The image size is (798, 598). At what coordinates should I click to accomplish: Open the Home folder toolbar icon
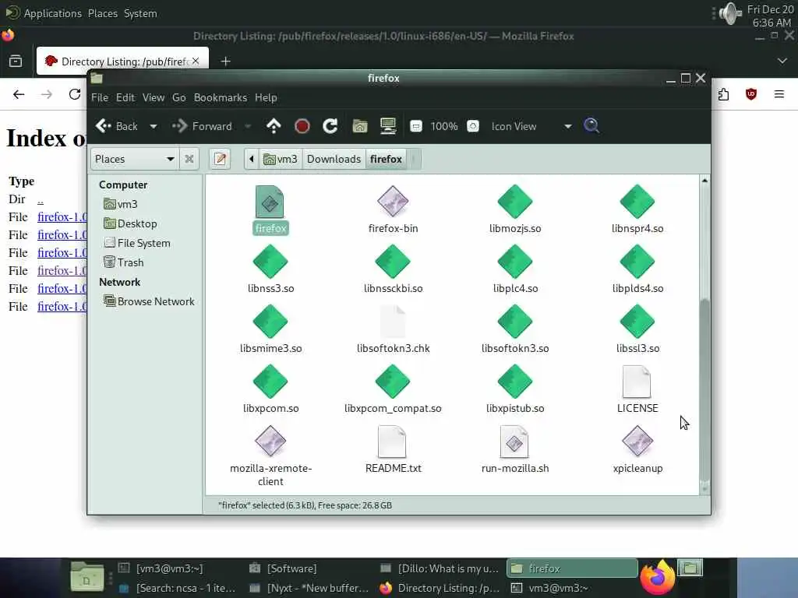tap(360, 126)
